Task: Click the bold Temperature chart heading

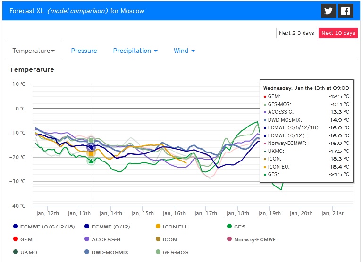Action: click(32, 70)
